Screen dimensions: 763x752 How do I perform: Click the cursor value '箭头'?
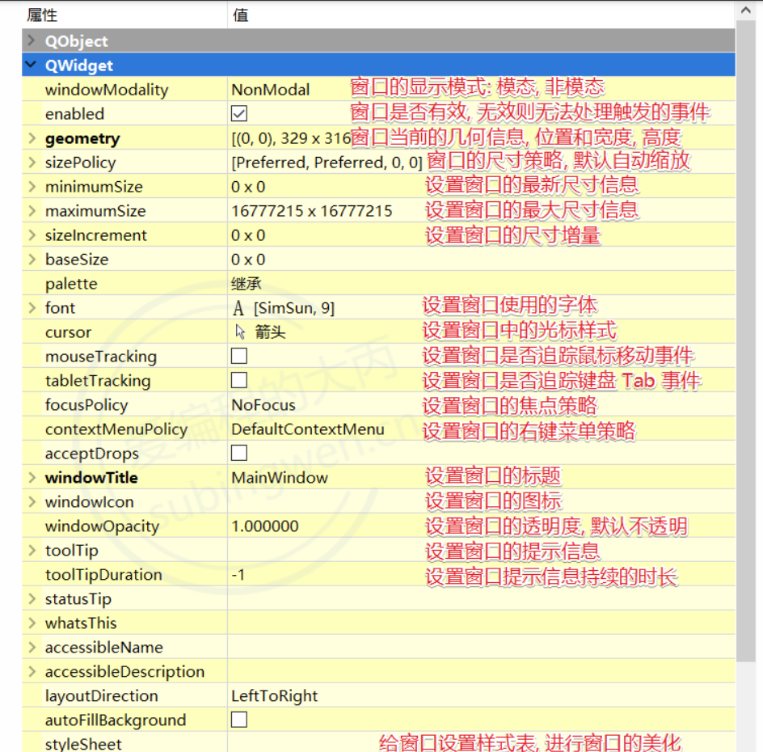tap(270, 332)
